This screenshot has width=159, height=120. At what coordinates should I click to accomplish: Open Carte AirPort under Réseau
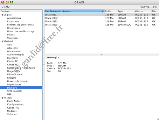coord(14,101)
